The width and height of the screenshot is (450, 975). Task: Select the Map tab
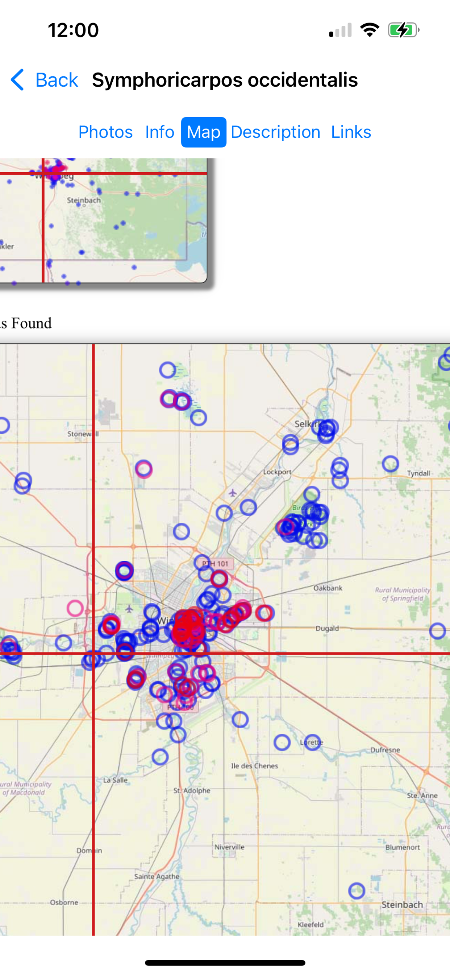[204, 132]
